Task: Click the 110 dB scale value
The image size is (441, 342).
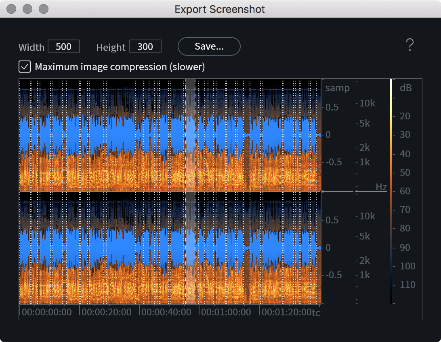Action: coord(407,285)
